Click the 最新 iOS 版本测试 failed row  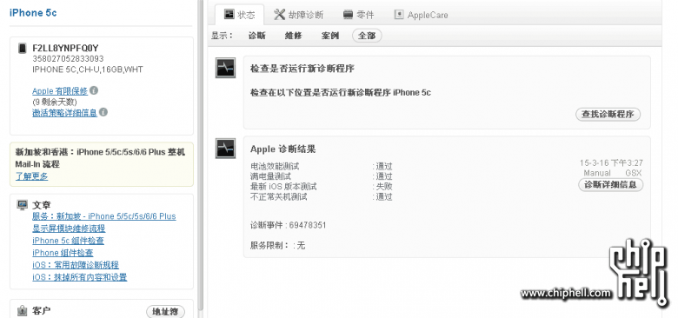coord(322,187)
